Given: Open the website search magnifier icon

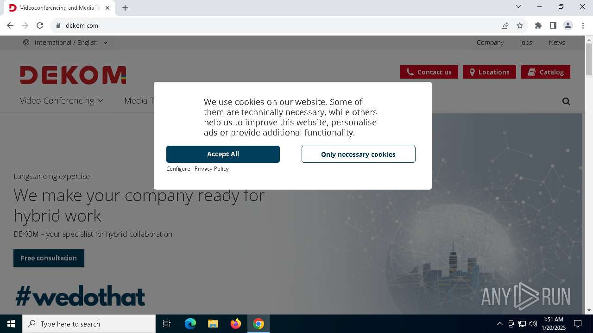Looking at the screenshot, I should [x=566, y=101].
